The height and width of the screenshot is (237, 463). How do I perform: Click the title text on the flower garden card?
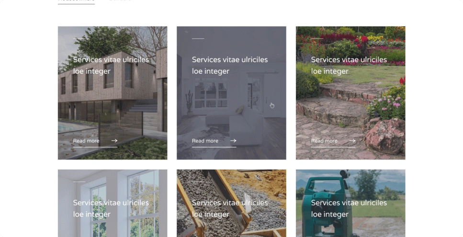click(x=349, y=65)
